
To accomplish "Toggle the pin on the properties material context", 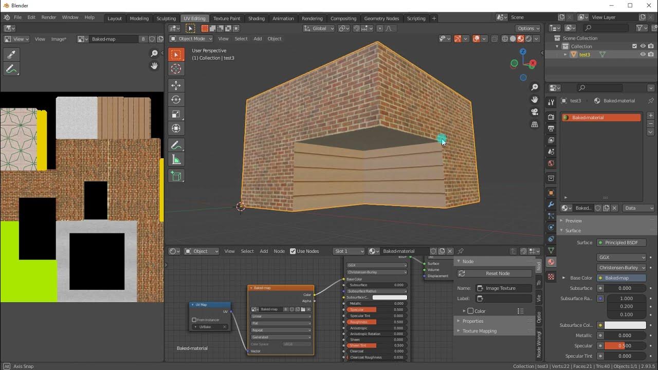I will [651, 101].
